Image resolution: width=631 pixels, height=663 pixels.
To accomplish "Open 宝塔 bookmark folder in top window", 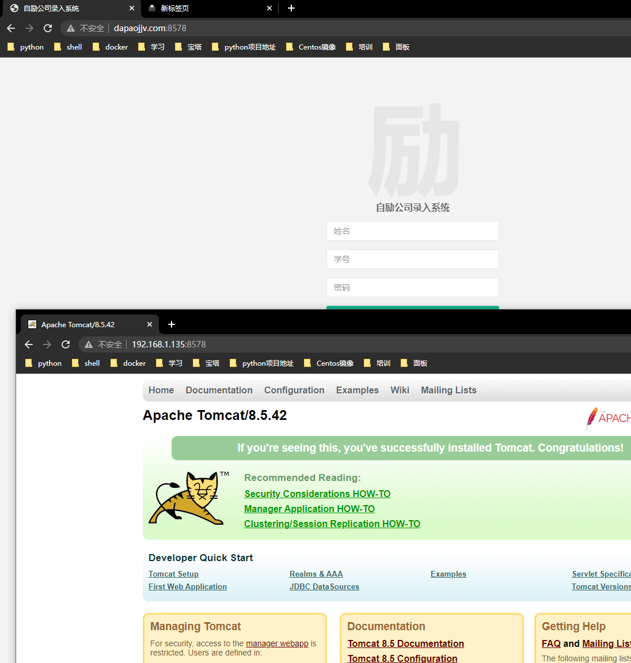I will (x=188, y=47).
